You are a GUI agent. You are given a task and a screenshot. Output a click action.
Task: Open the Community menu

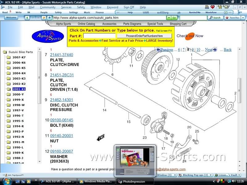pyautogui.click(x=48, y=7)
